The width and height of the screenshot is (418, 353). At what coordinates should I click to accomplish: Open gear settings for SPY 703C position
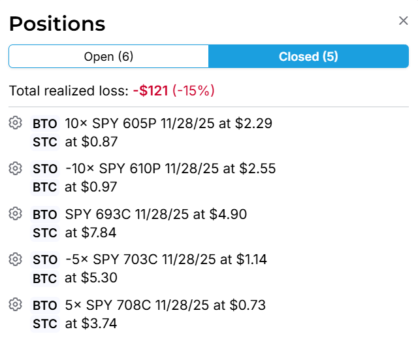[x=14, y=260]
